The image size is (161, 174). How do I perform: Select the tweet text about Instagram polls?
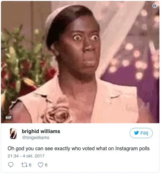79,149
